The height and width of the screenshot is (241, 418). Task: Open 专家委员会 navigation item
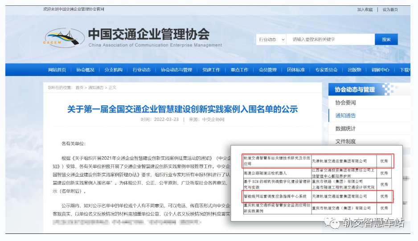point(326,70)
